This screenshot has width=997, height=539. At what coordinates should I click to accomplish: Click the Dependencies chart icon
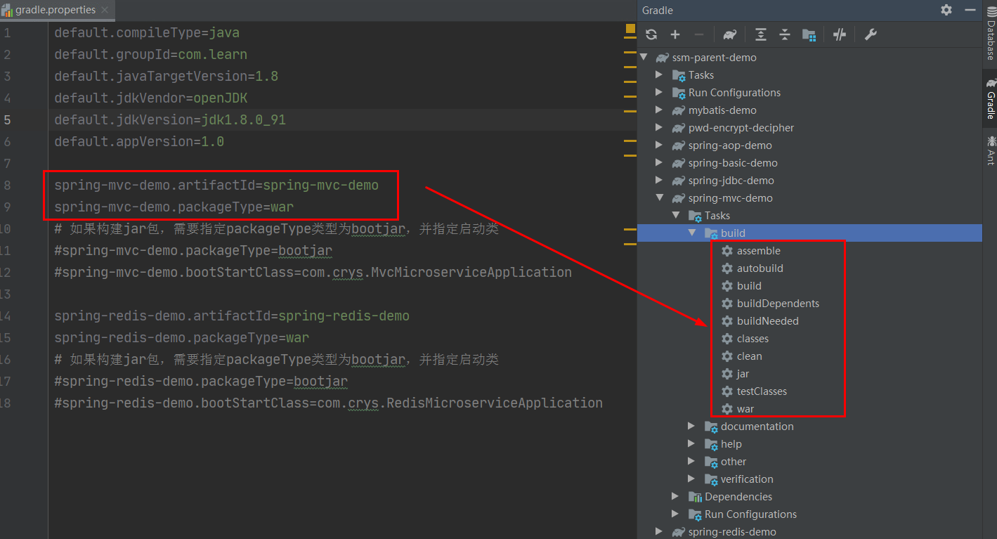pyautogui.click(x=695, y=497)
